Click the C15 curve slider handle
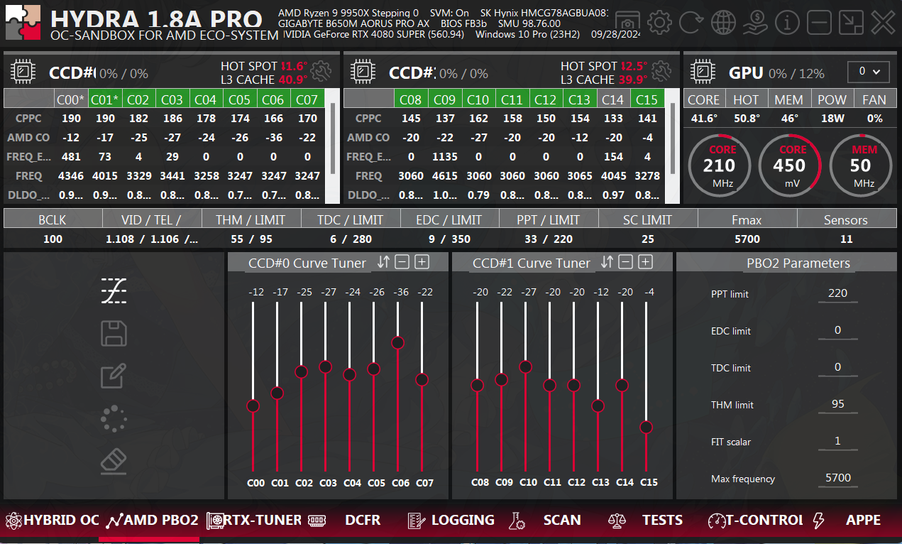 point(646,427)
